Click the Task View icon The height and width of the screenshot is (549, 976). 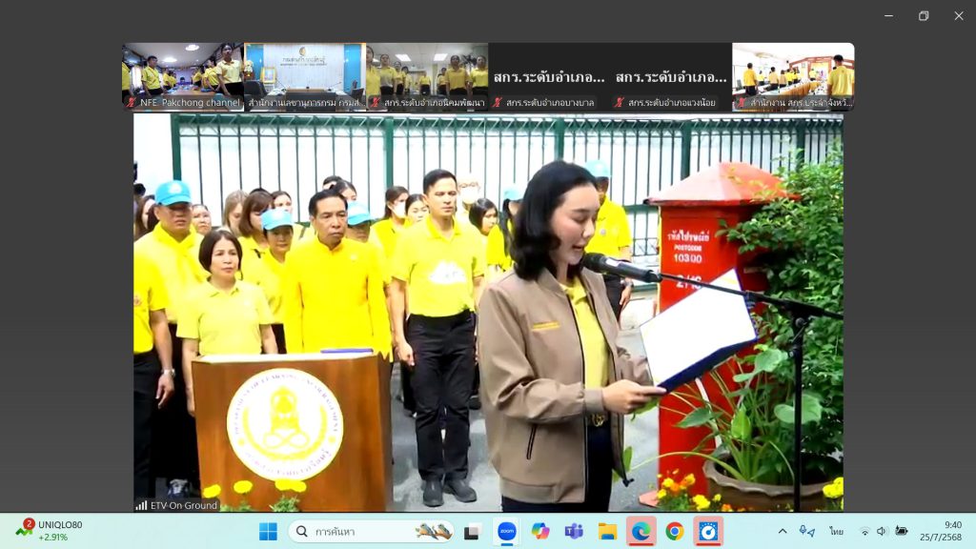(472, 531)
